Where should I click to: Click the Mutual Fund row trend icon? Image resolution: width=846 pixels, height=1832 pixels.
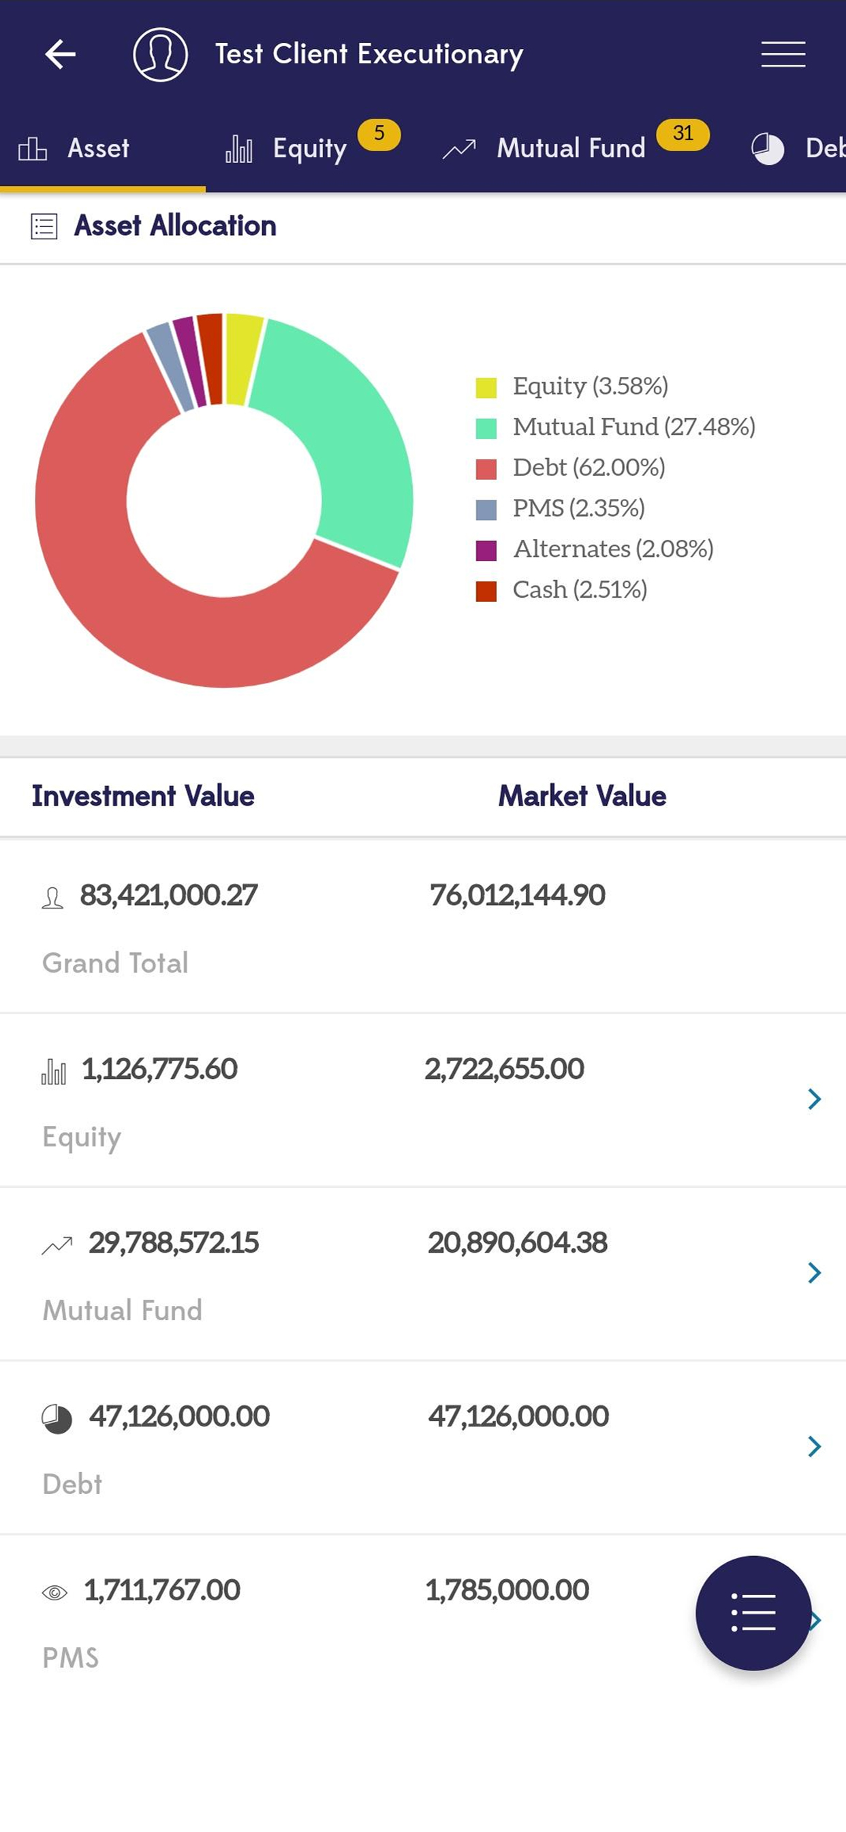point(57,1245)
